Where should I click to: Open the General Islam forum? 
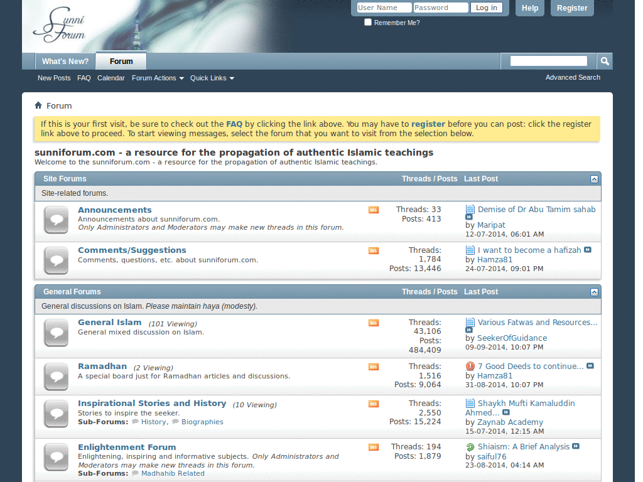coord(109,322)
